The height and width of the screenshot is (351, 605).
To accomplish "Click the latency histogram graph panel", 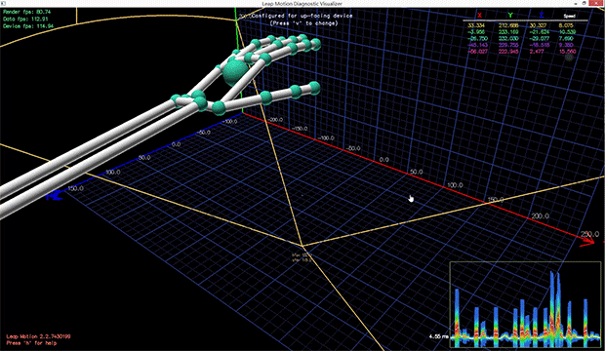I will click(526, 304).
